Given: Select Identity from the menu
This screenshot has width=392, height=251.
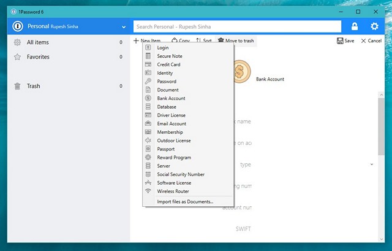Looking at the screenshot, I should [165, 73].
